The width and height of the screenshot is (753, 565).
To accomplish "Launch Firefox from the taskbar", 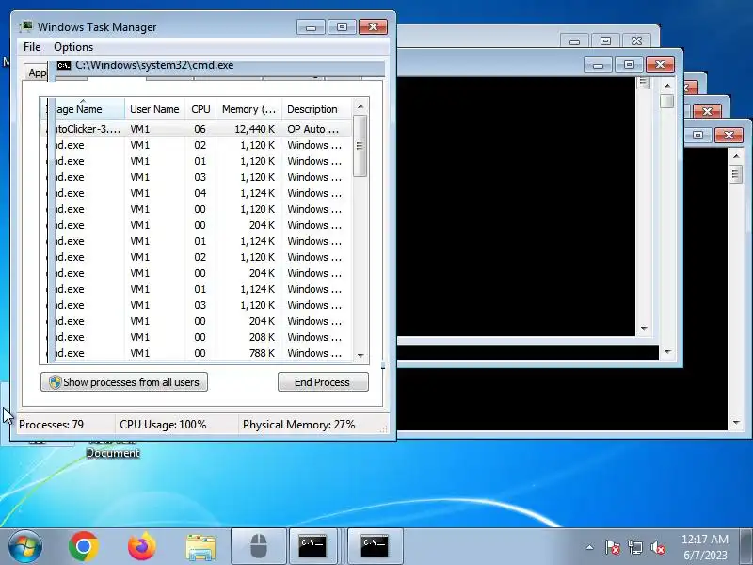I will tap(142, 546).
